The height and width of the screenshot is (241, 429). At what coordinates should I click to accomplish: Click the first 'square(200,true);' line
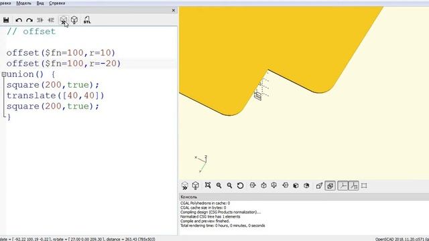[53, 85]
